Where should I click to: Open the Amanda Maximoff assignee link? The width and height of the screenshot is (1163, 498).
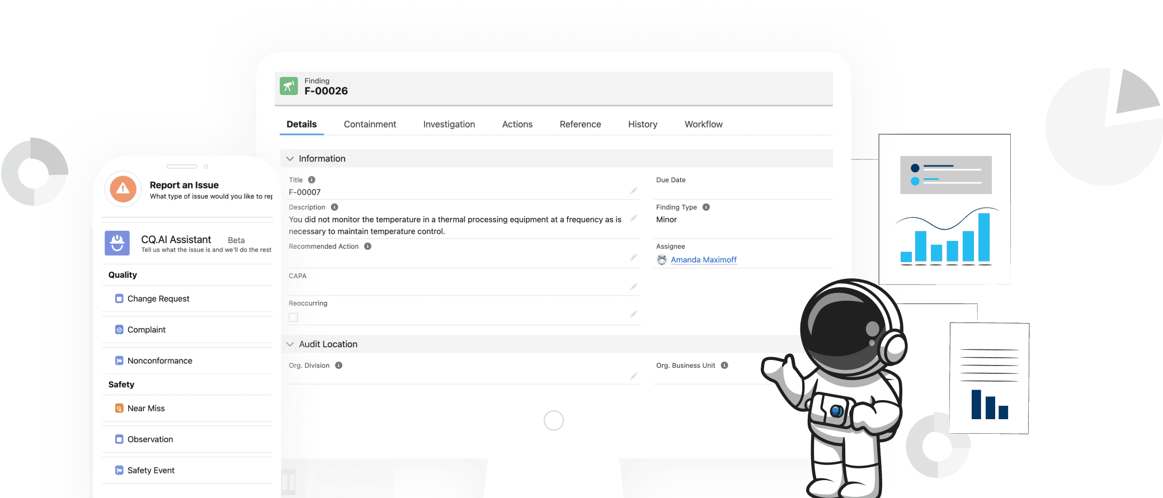click(x=703, y=260)
